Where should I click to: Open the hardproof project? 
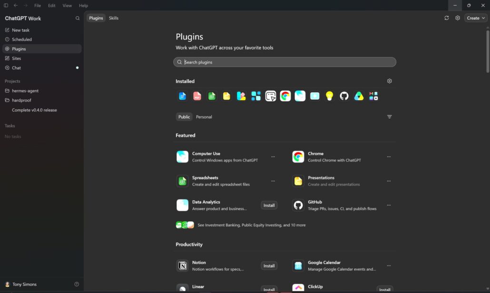[x=42, y=100]
